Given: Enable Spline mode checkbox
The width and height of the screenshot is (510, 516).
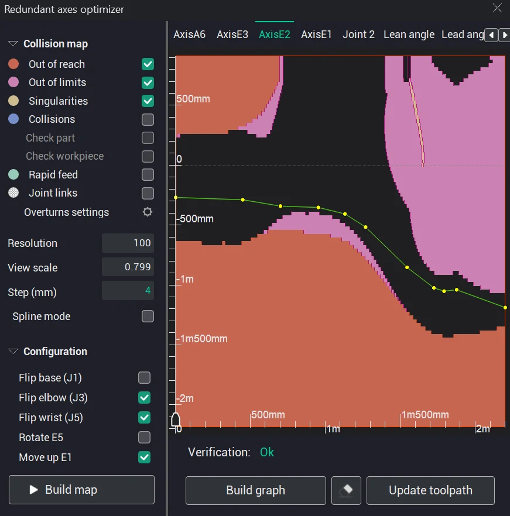Looking at the screenshot, I should tap(148, 317).
